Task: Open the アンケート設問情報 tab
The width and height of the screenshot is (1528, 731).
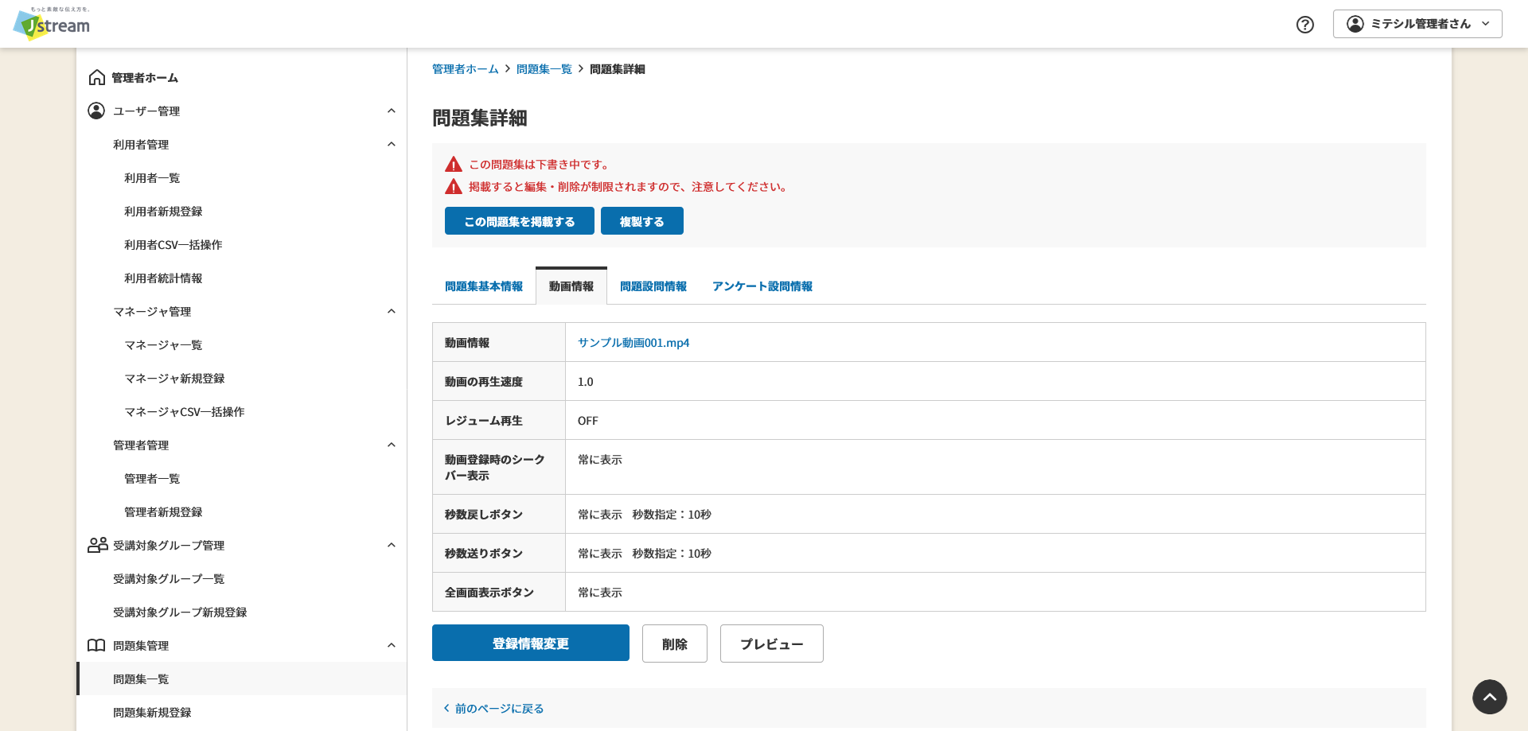Action: (x=762, y=286)
